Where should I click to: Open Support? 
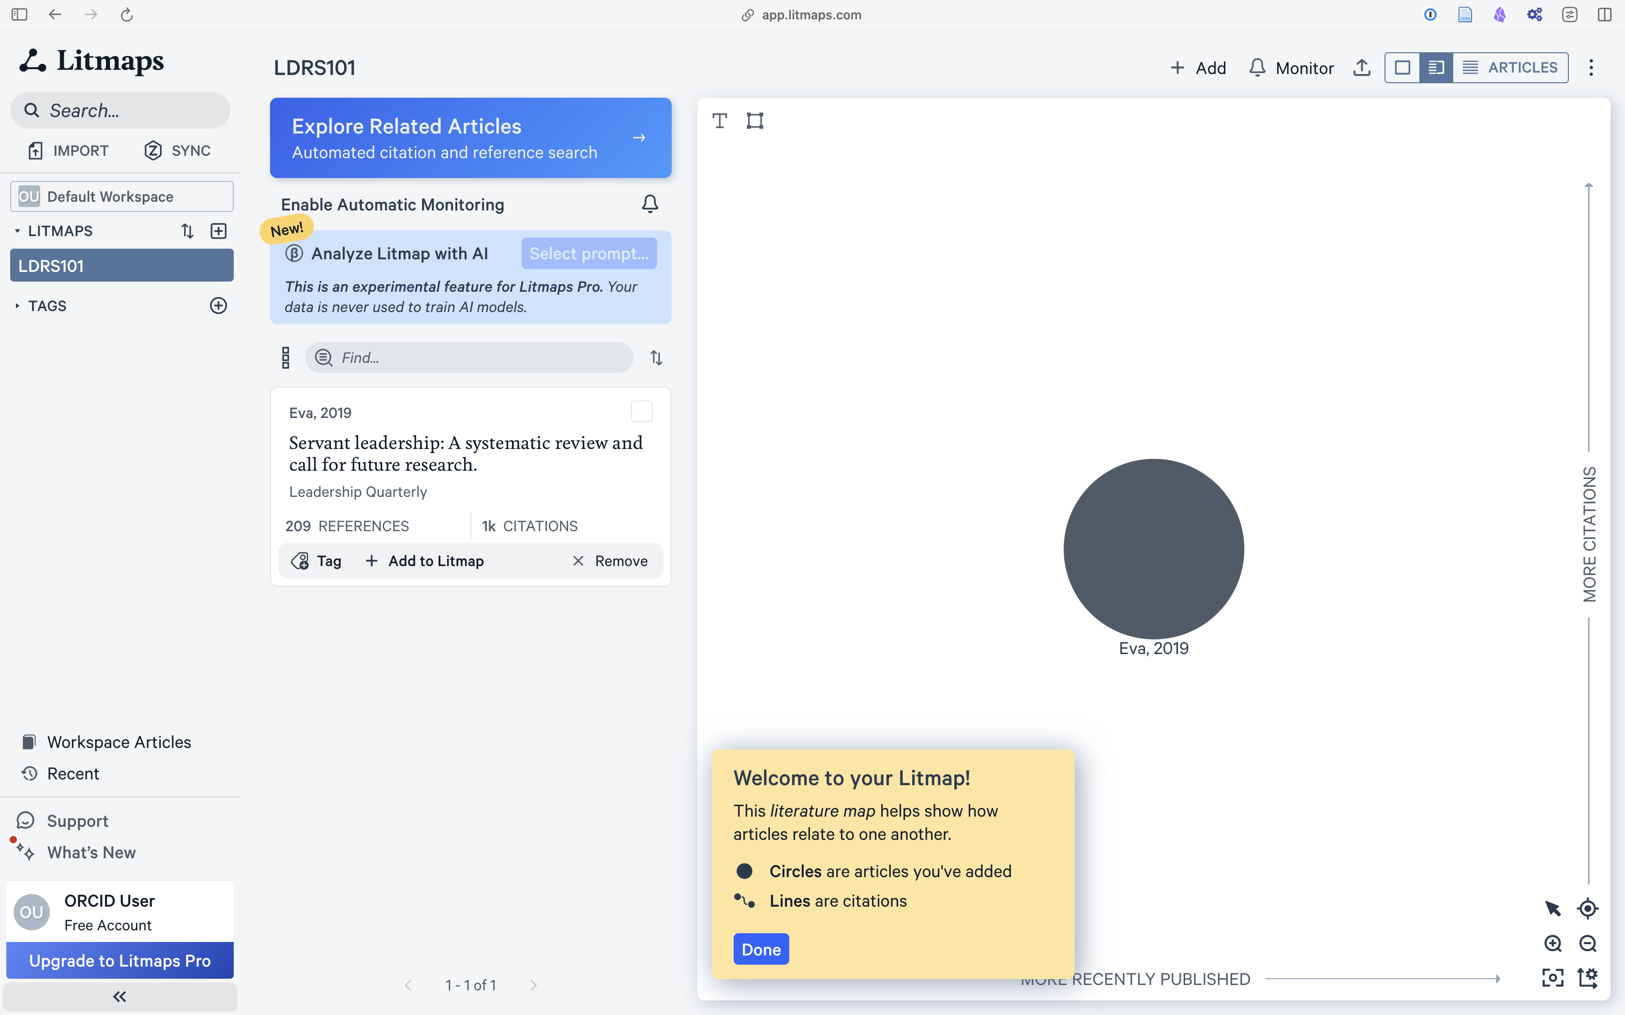point(62,821)
